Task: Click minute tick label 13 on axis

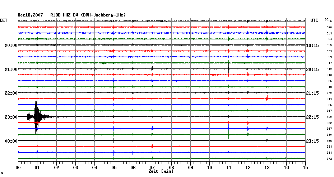Action: 267,168
